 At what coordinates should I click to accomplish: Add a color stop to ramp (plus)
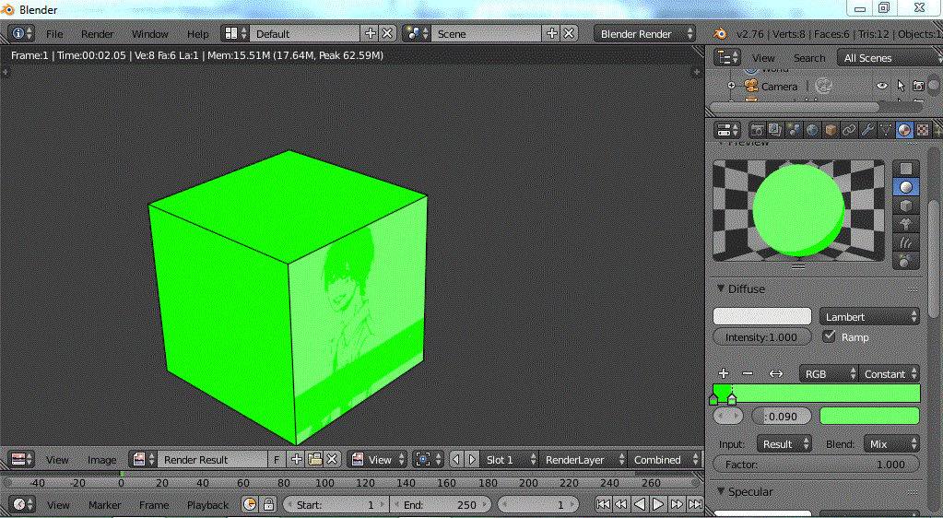[x=724, y=373]
